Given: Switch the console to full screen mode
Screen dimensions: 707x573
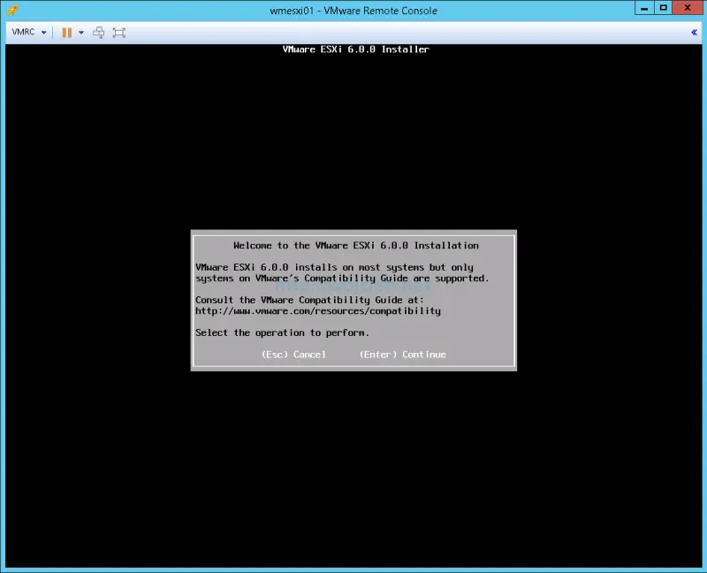Looking at the screenshot, I should click(119, 32).
